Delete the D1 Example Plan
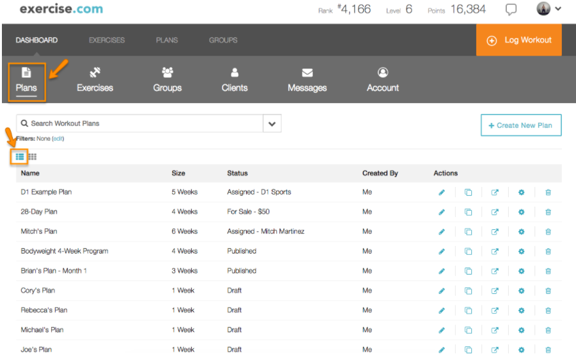The image size is (576, 354). pos(548,192)
